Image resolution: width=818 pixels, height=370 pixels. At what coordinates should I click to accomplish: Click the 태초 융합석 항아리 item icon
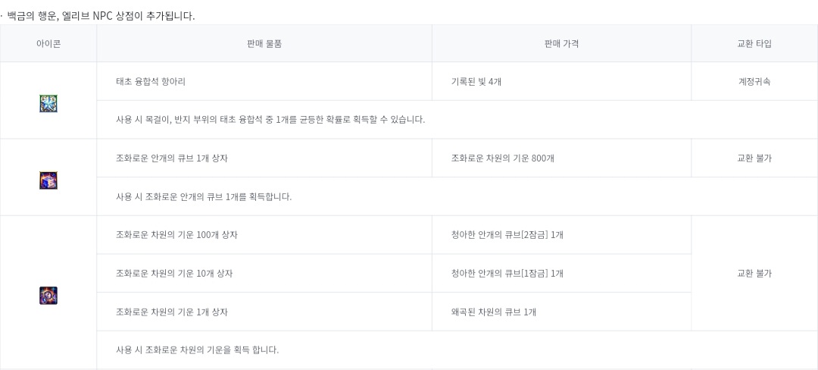(48, 104)
